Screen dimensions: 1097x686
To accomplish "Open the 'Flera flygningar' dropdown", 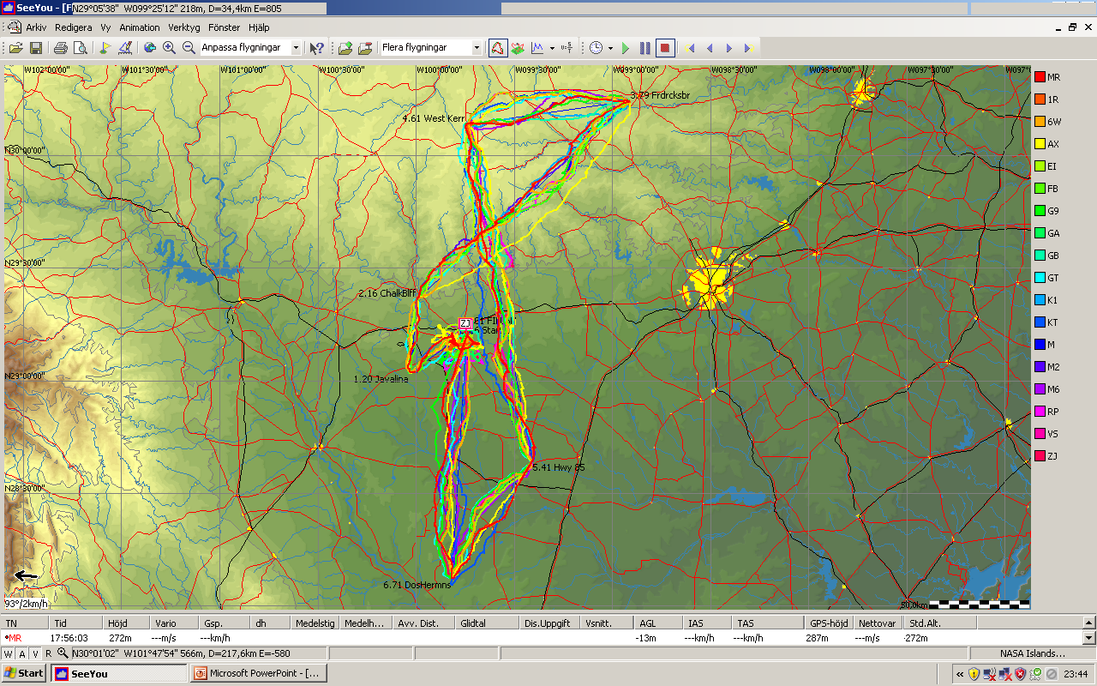I will 477,48.
